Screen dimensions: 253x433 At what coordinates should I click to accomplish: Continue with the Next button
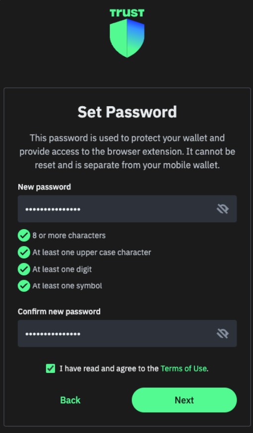pos(184,400)
